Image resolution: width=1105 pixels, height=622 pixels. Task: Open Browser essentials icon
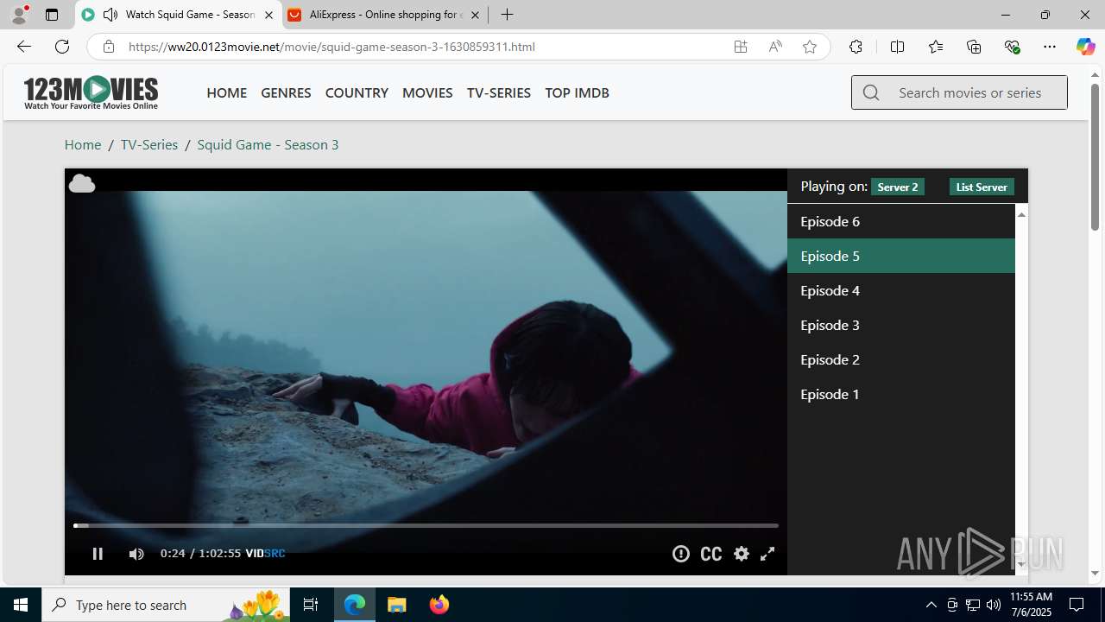[x=1012, y=47]
